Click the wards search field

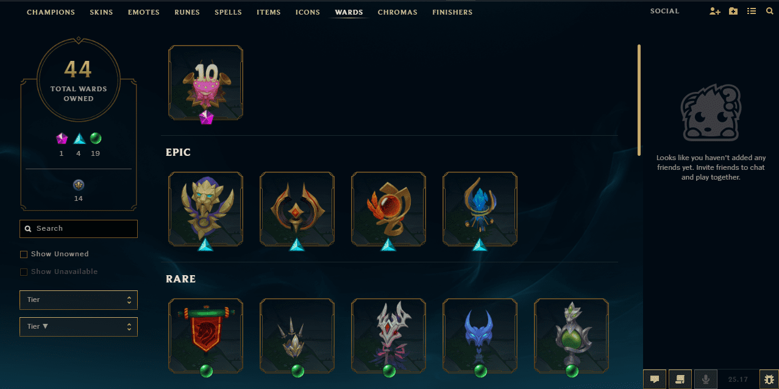79,229
